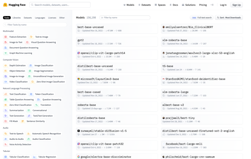Click the Feature Extraction task icon
Image resolution: width=251 pixels, height=159 pixels.
click(x=6, y=37)
